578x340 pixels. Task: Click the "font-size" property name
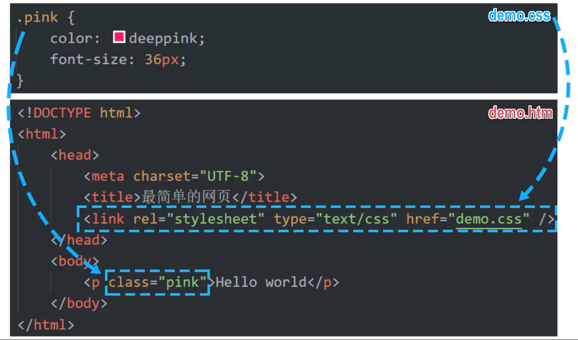[x=88, y=59]
